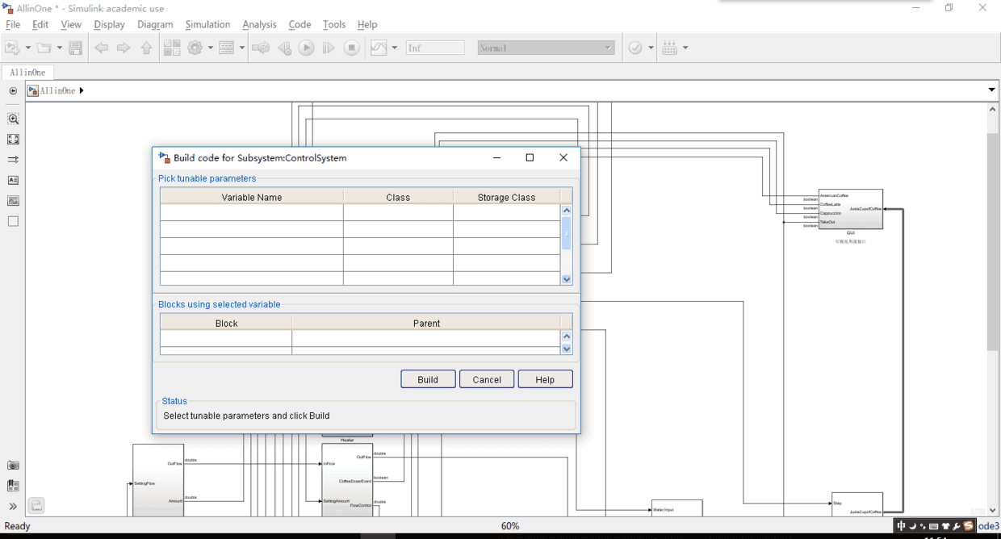Select the GUI block in the canvas
The height and width of the screenshot is (539, 1001).
click(851, 210)
